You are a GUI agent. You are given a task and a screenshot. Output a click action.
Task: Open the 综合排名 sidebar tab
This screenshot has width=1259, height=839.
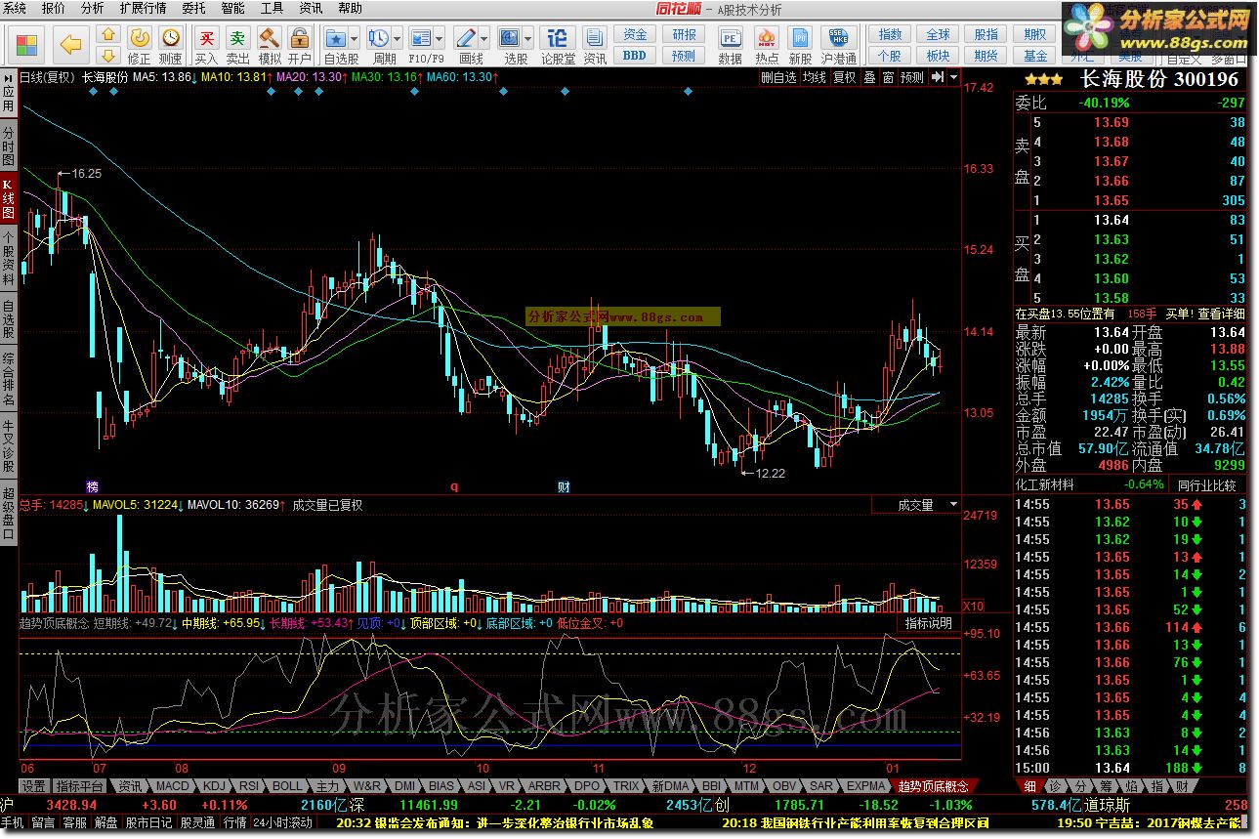[8, 378]
